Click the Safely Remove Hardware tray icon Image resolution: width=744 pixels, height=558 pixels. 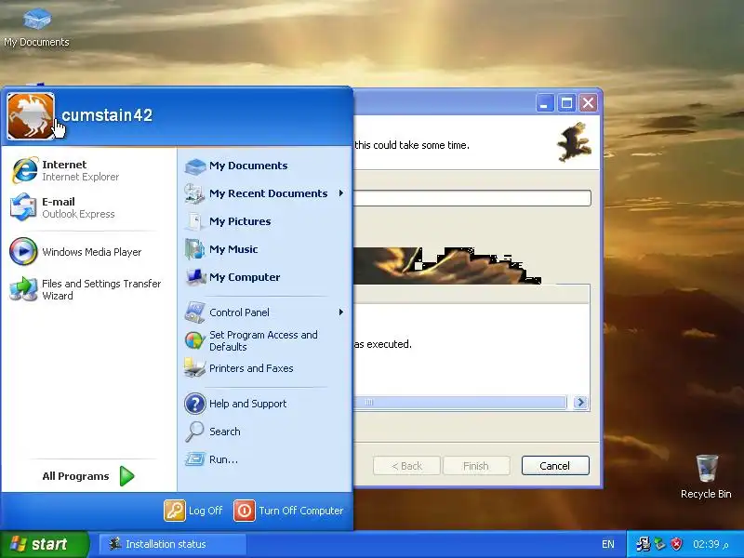click(x=660, y=544)
